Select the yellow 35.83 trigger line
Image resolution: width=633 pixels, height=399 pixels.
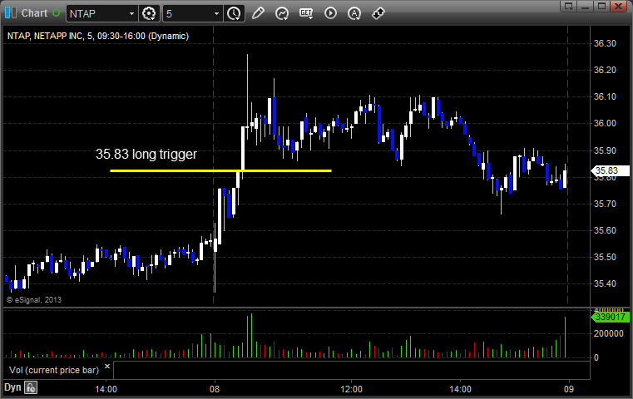(x=220, y=170)
